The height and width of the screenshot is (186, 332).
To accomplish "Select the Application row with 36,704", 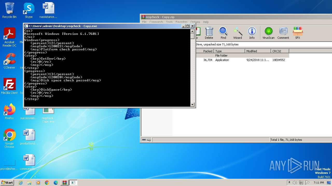I will pos(242,60).
